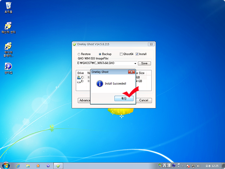
Task: Enable the Ghost64 checkbox
Action: pos(121,54)
